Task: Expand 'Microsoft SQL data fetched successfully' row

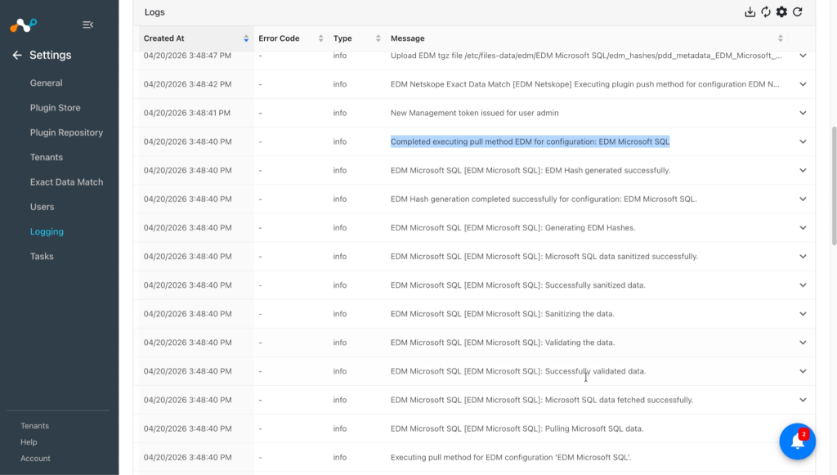Action: [803, 400]
